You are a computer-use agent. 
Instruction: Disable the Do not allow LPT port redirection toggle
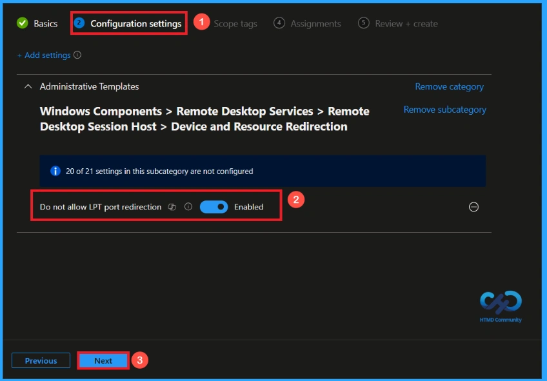click(213, 206)
